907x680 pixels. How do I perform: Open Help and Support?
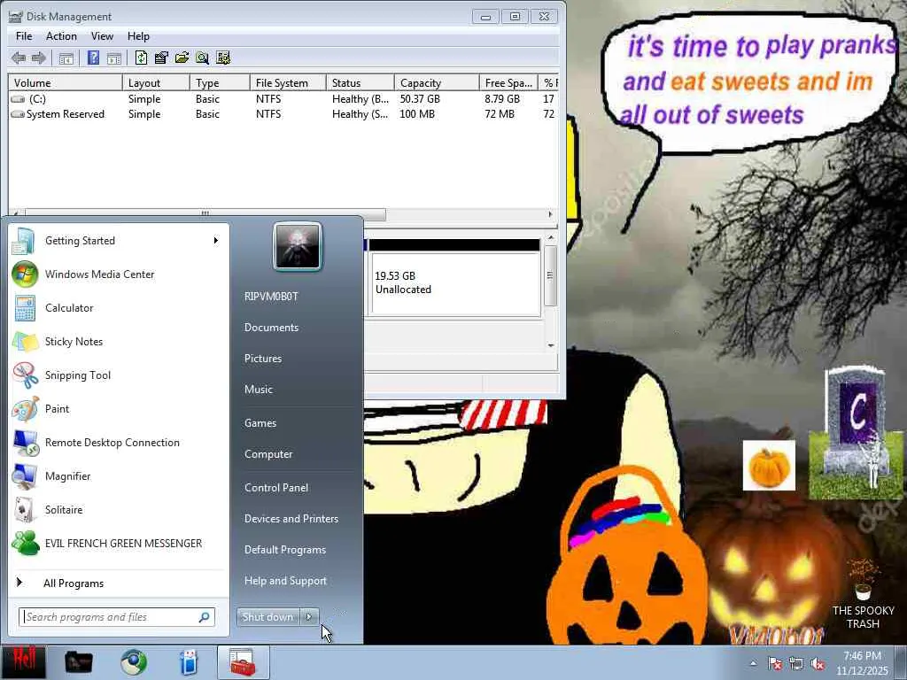(285, 581)
